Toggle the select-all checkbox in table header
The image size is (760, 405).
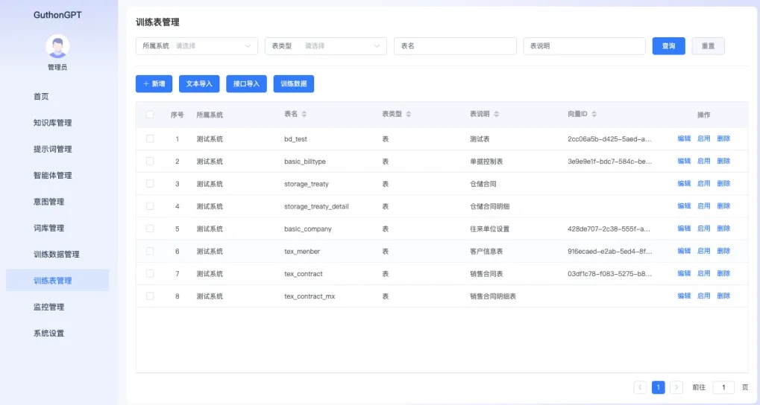pos(150,115)
